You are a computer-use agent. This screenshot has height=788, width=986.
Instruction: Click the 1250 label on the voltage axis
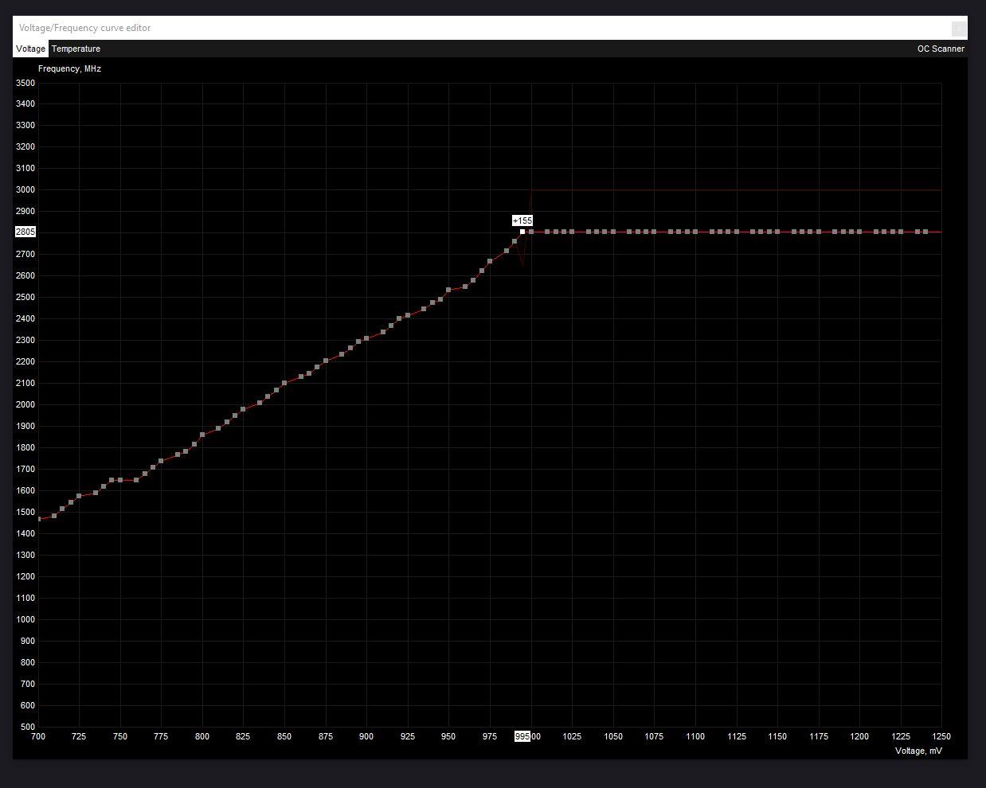point(941,736)
